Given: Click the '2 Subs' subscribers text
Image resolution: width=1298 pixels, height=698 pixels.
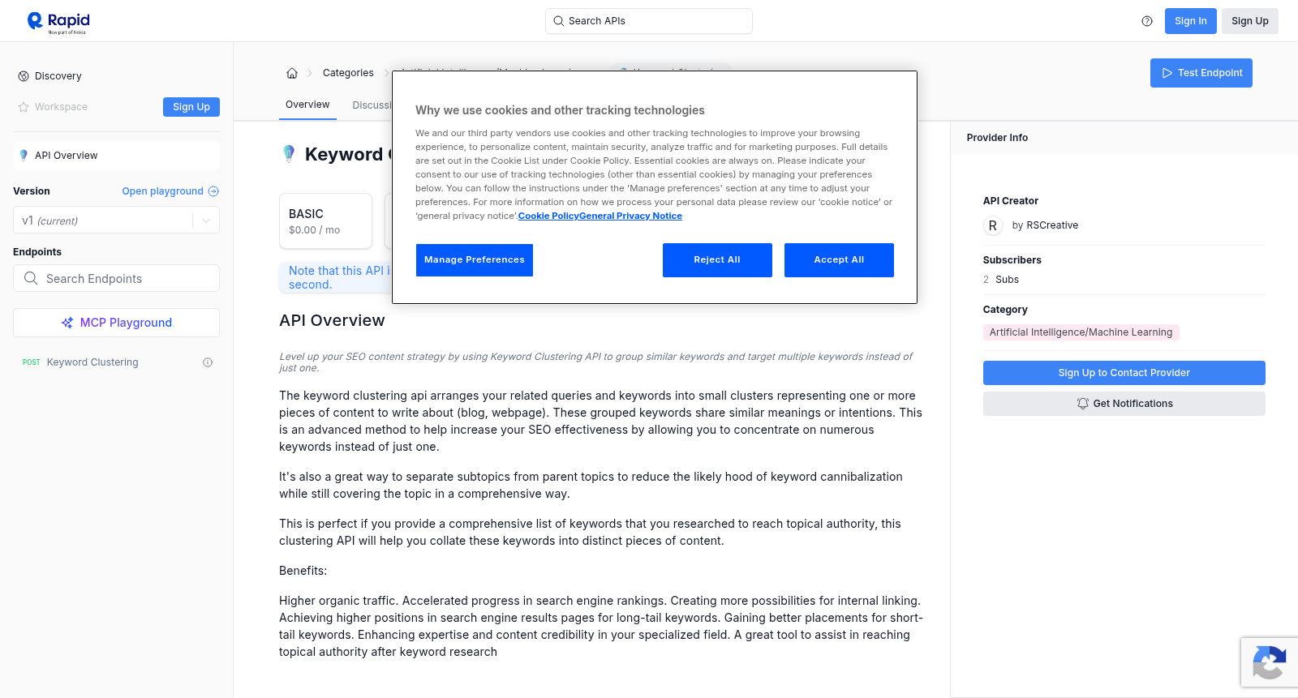Looking at the screenshot, I should click(1001, 280).
